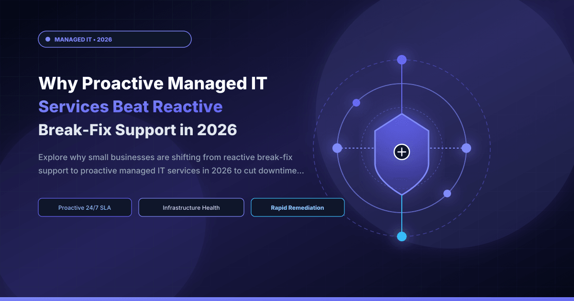This screenshot has height=301, width=574.
Task: Click the plus icon inside the shield
Action: pyautogui.click(x=402, y=152)
